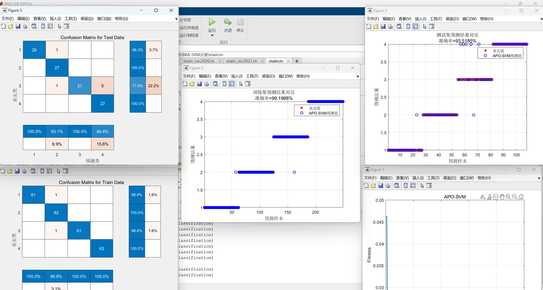
Task: Insert a 分节符 section break
Action: click(185, 20)
